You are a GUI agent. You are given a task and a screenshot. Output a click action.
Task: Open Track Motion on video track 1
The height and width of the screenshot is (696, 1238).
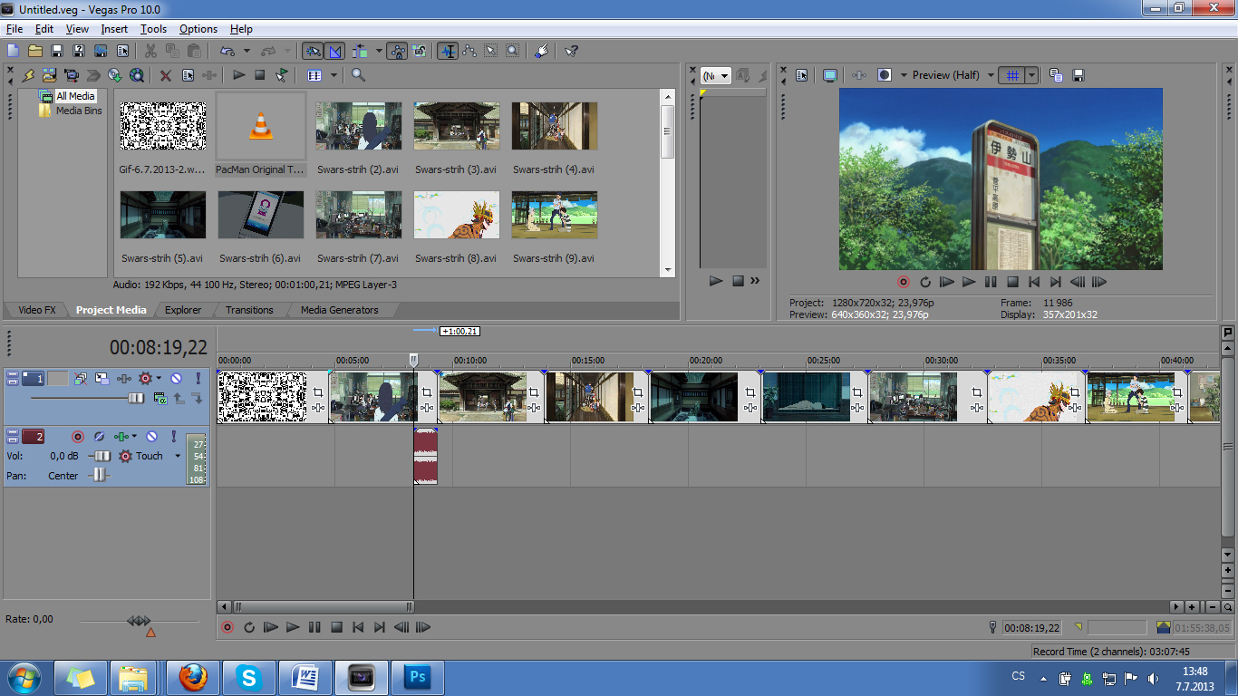point(102,379)
